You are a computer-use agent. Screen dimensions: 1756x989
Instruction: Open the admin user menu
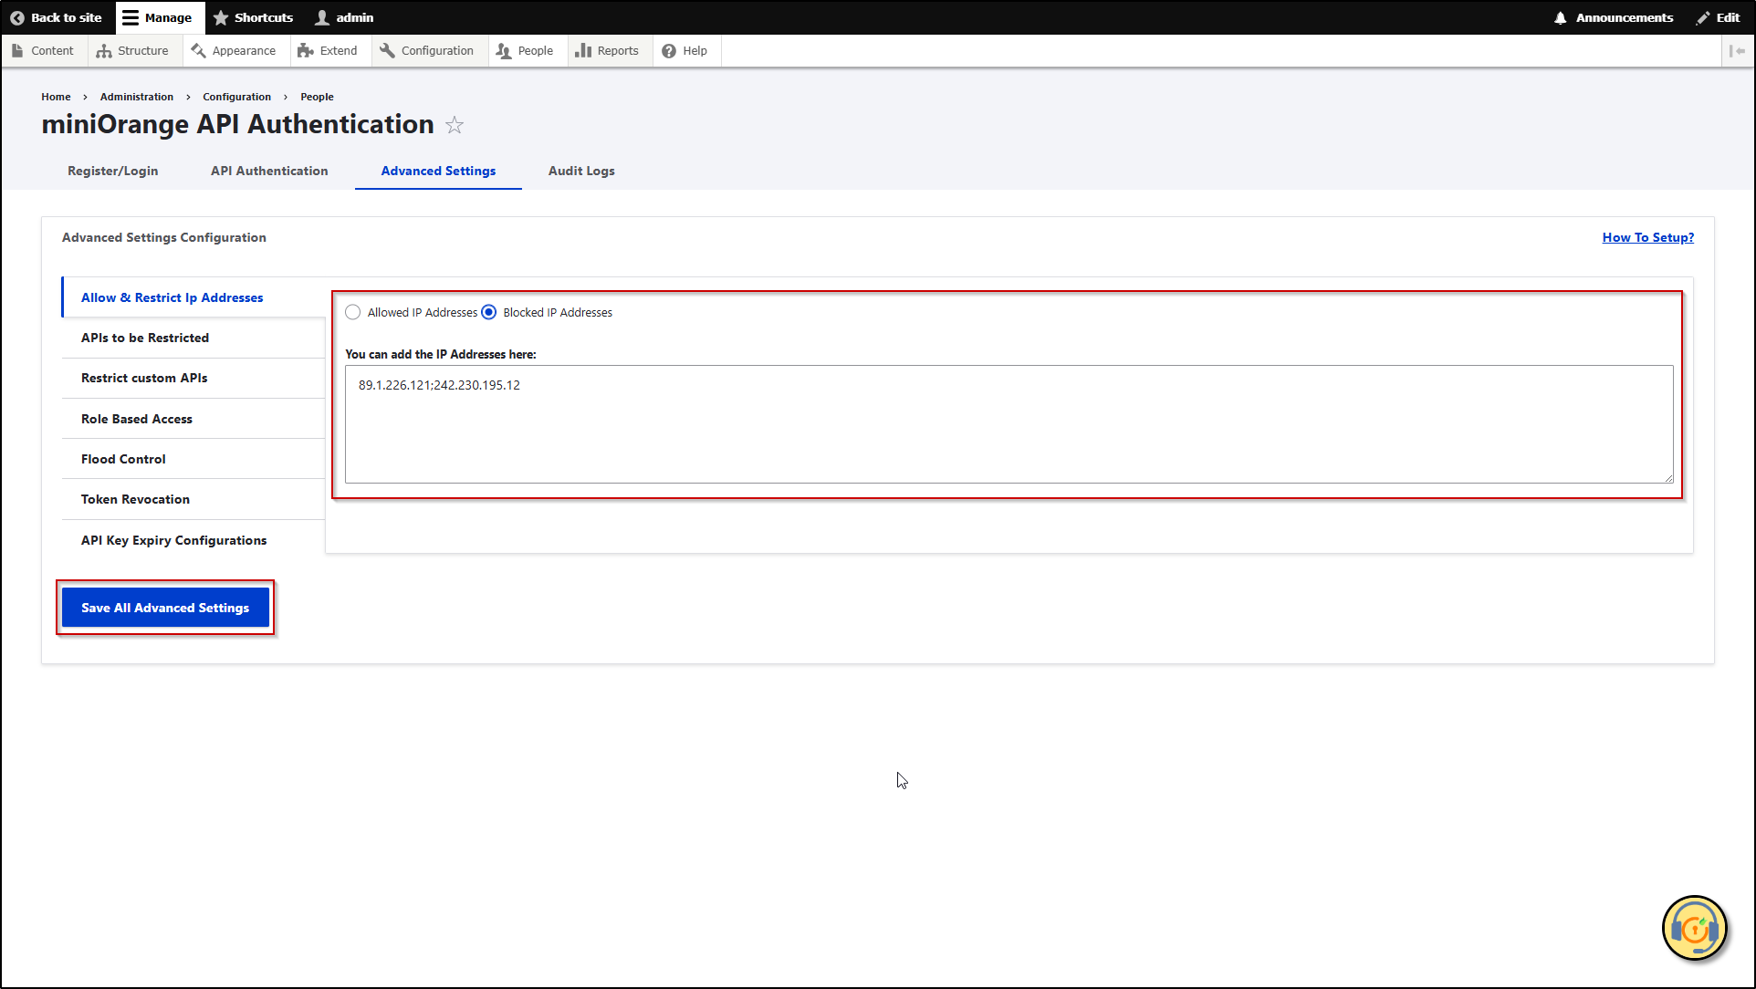pyautogui.click(x=344, y=17)
